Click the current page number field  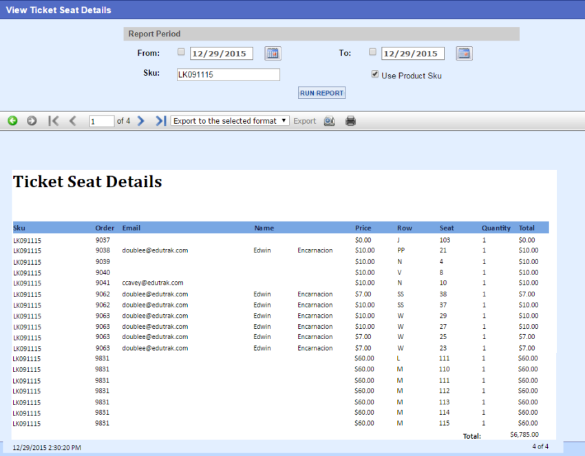click(102, 121)
